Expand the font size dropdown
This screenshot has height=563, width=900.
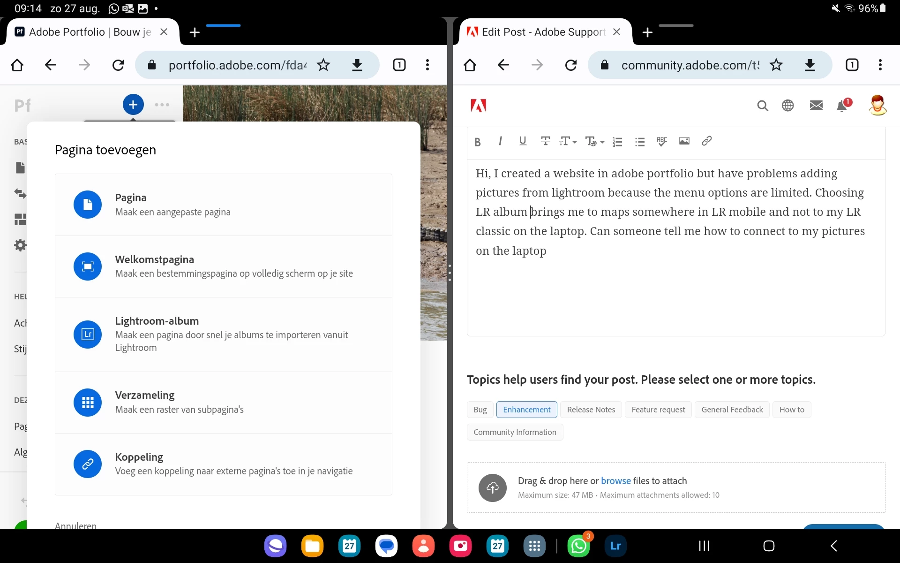[568, 141]
